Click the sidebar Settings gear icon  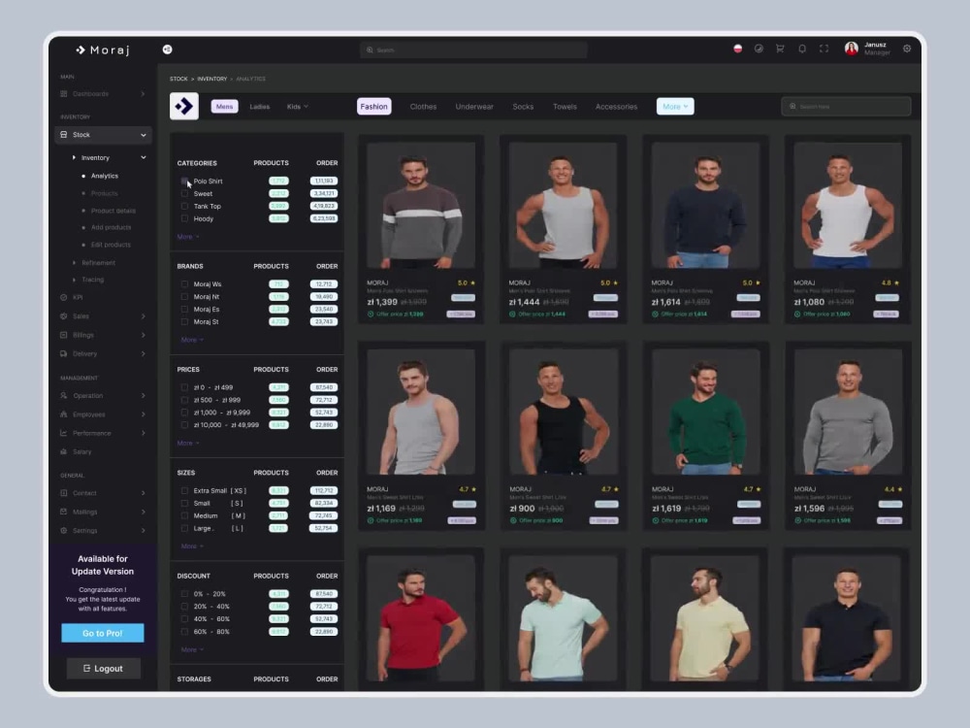point(64,531)
